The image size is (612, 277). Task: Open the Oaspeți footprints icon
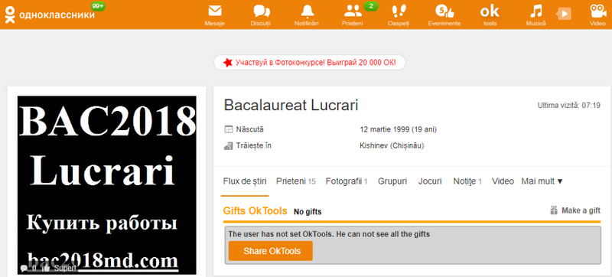(399, 11)
